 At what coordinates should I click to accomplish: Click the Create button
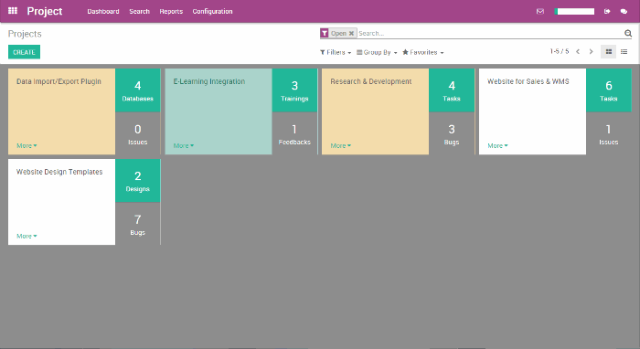click(x=24, y=52)
